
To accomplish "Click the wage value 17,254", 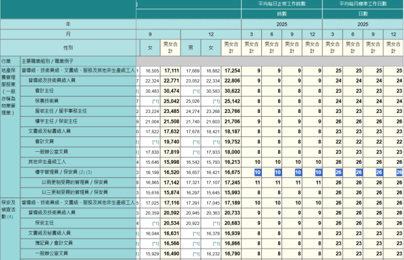I will pyautogui.click(x=232, y=71).
